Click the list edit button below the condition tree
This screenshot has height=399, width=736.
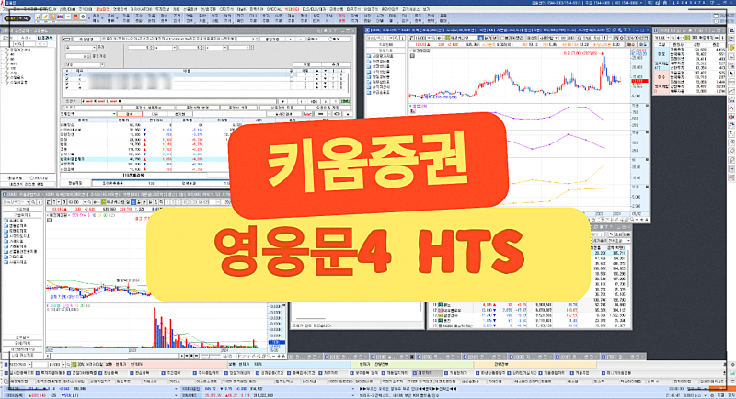[x=29, y=184]
